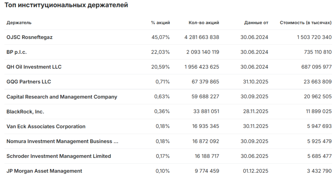Screen dimensions: 335x177
Task: Open Van Eck Associates Corporation
Action: coord(46,126)
